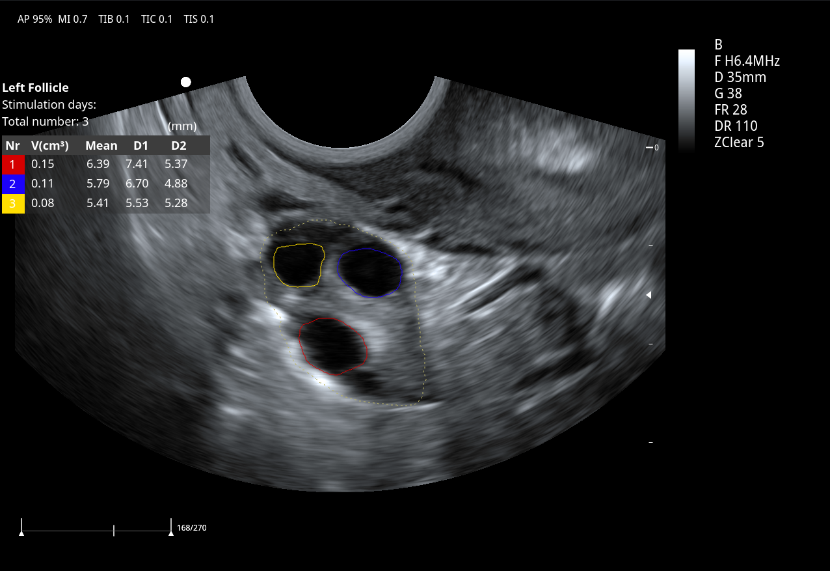This screenshot has height=571, width=830.
Task: Click the white probe orientation marker dot
Action: click(x=186, y=82)
